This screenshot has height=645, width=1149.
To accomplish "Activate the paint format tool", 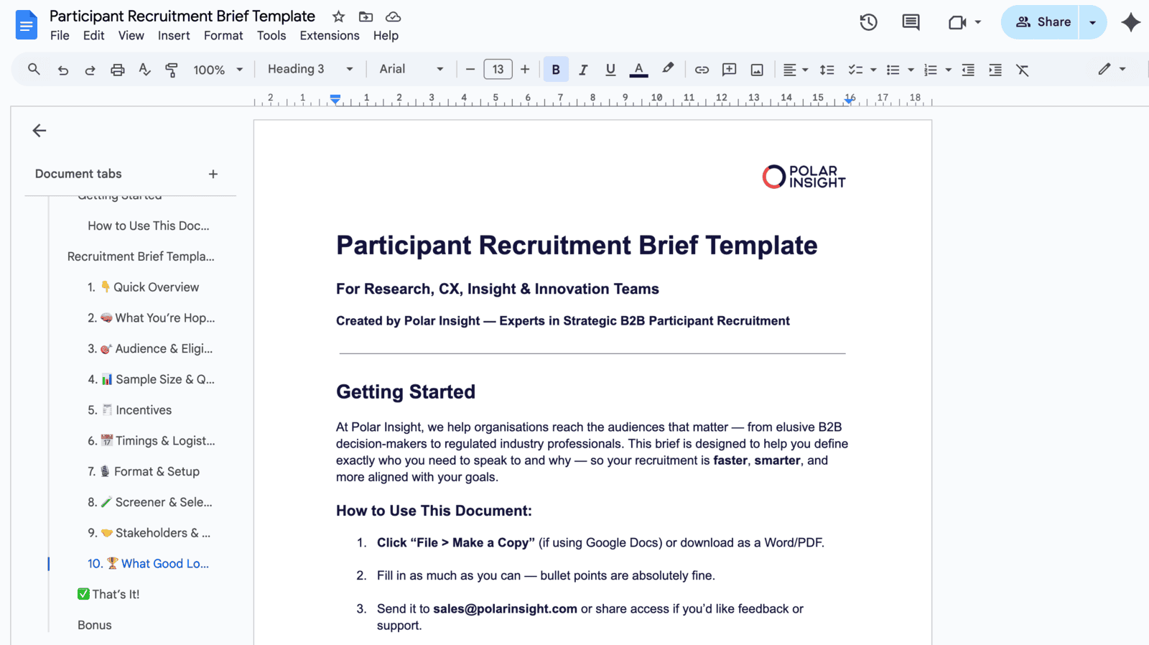I will [x=172, y=70].
